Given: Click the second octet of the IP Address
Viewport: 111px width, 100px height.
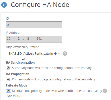Looking at the screenshot, I should tap(19, 39).
